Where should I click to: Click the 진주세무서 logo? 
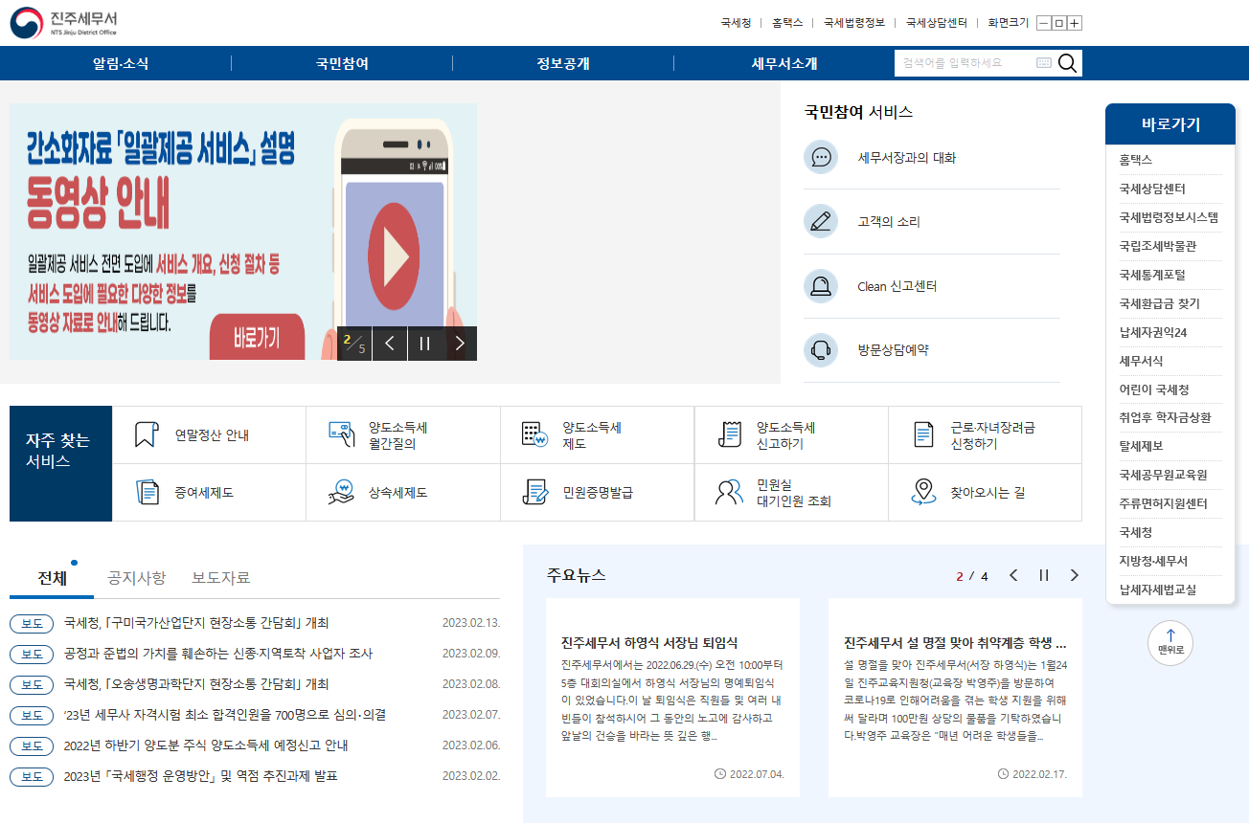pos(63,23)
